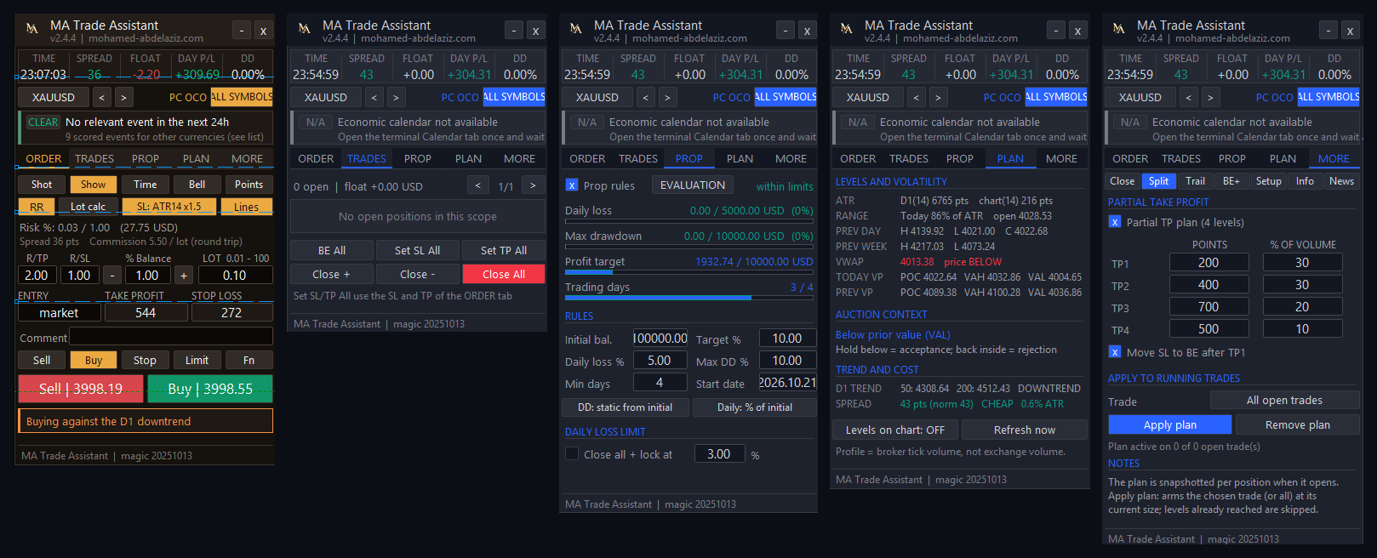Go to previous symbol in the PROP panel
This screenshot has width=1377, height=558.
[x=646, y=97]
